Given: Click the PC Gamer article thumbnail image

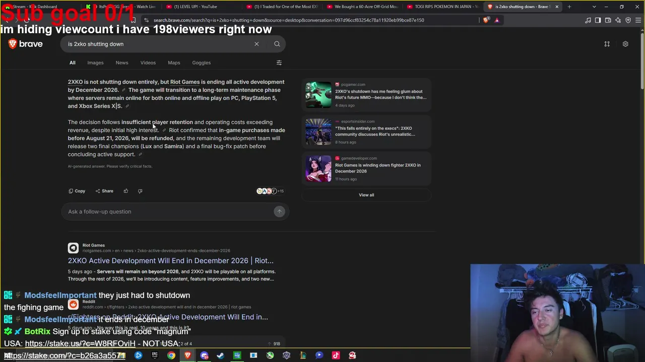Looking at the screenshot, I should coord(318,95).
